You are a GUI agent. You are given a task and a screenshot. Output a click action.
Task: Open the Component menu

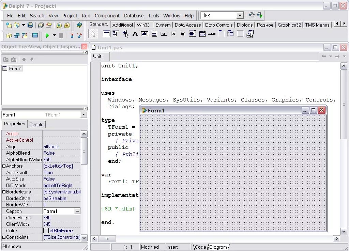pyautogui.click(x=107, y=16)
